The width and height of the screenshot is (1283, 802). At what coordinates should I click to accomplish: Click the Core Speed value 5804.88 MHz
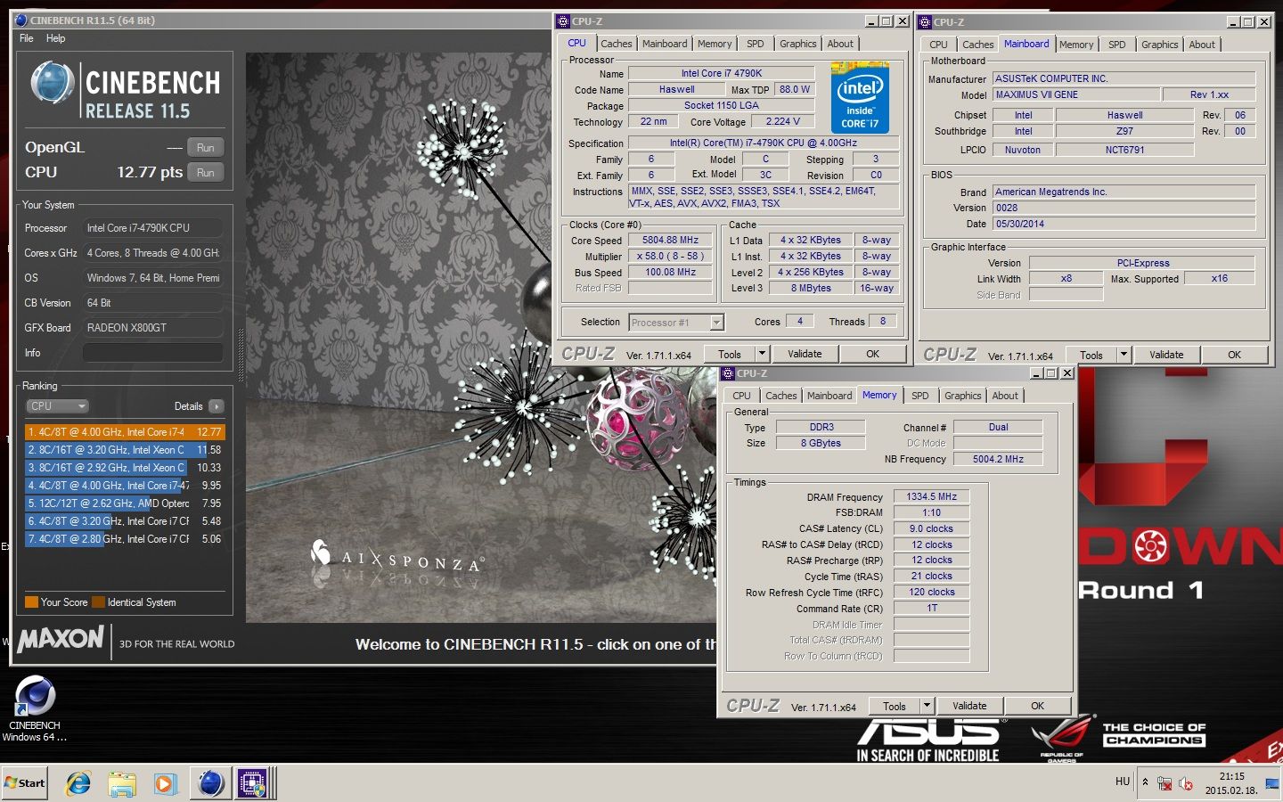click(x=670, y=241)
